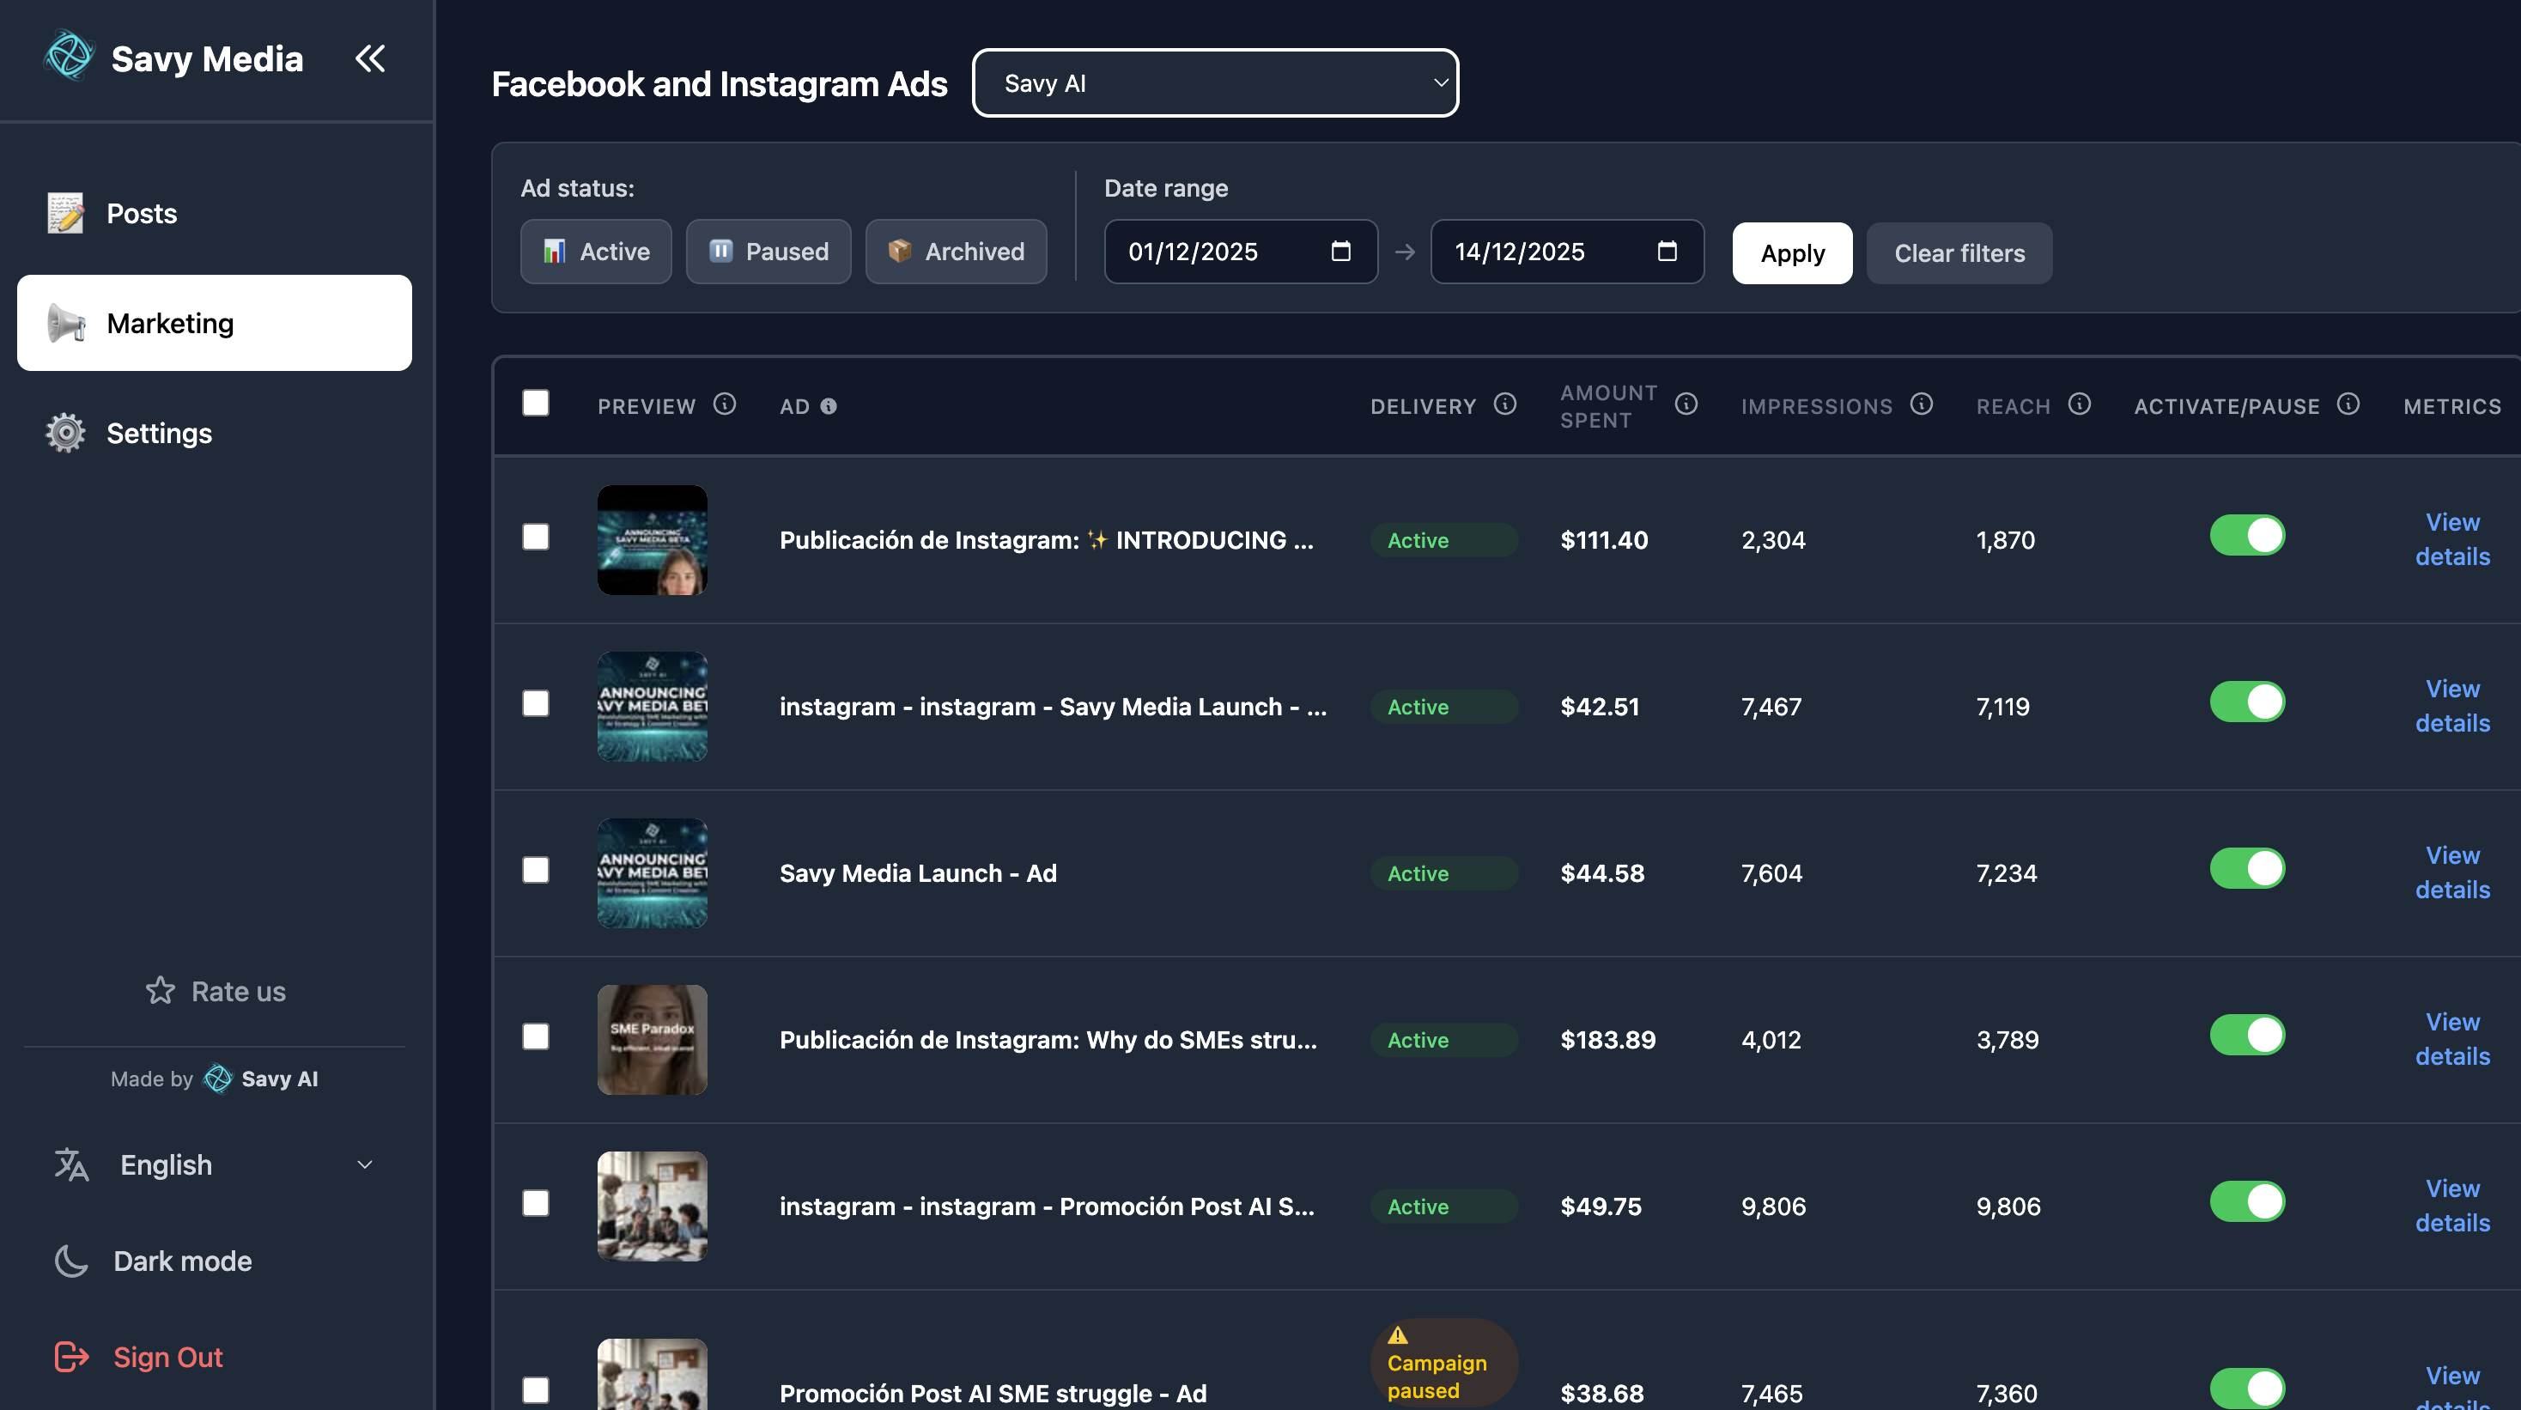The image size is (2521, 1410).
Task: Pause the Savy Media Launch - Ad toggle
Action: 2247,868
